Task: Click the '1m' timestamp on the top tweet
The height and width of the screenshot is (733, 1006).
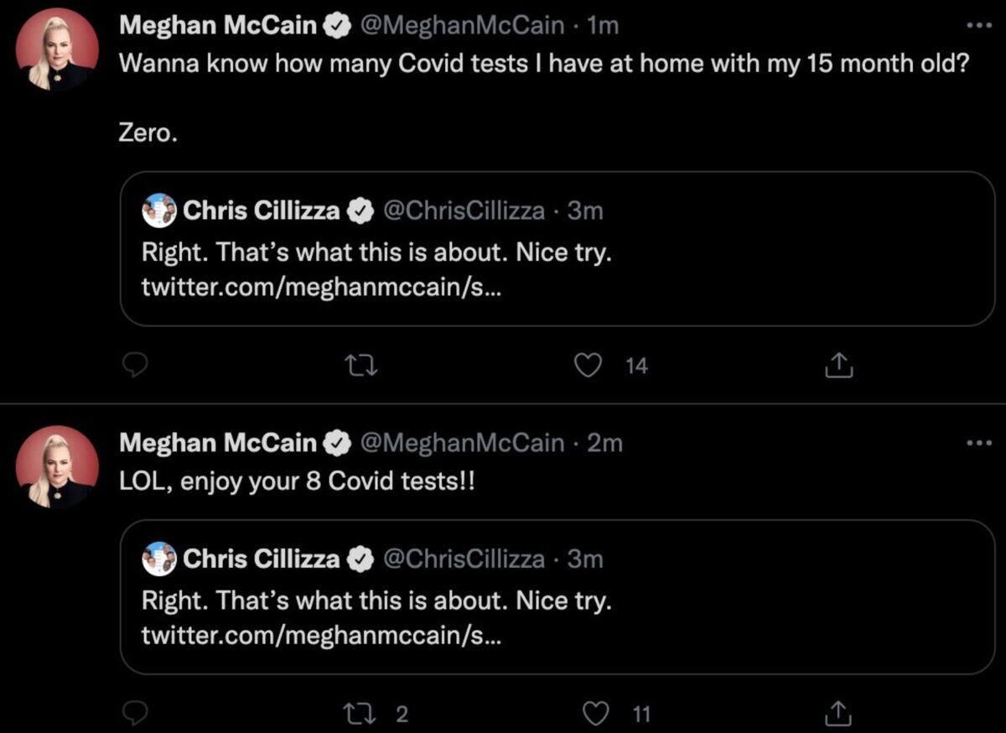Action: (604, 26)
